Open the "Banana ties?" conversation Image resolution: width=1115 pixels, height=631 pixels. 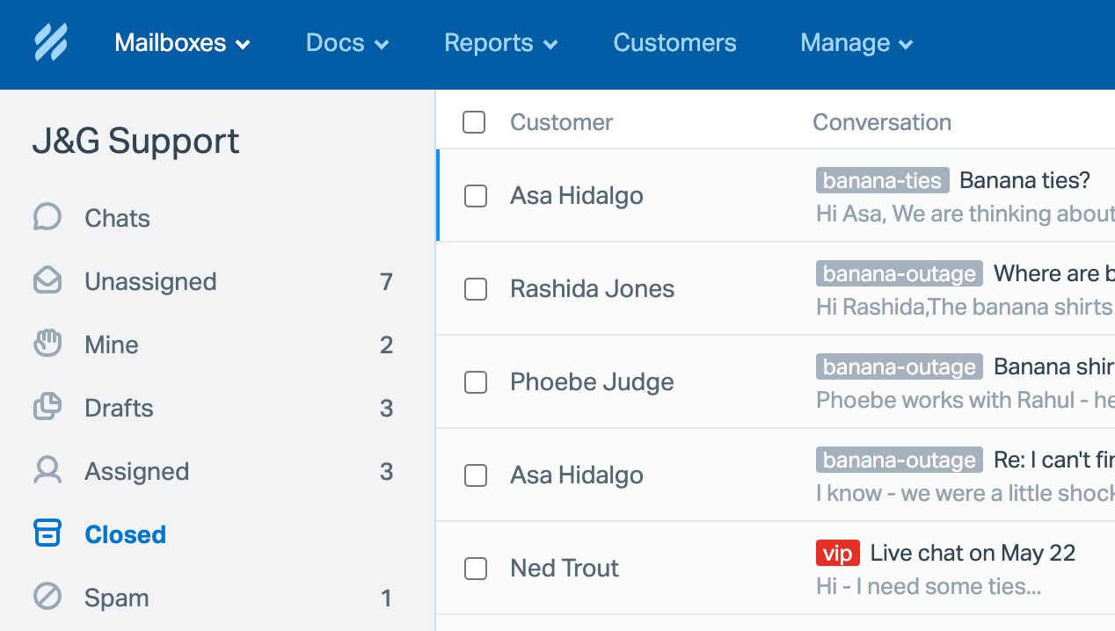coord(1024,181)
